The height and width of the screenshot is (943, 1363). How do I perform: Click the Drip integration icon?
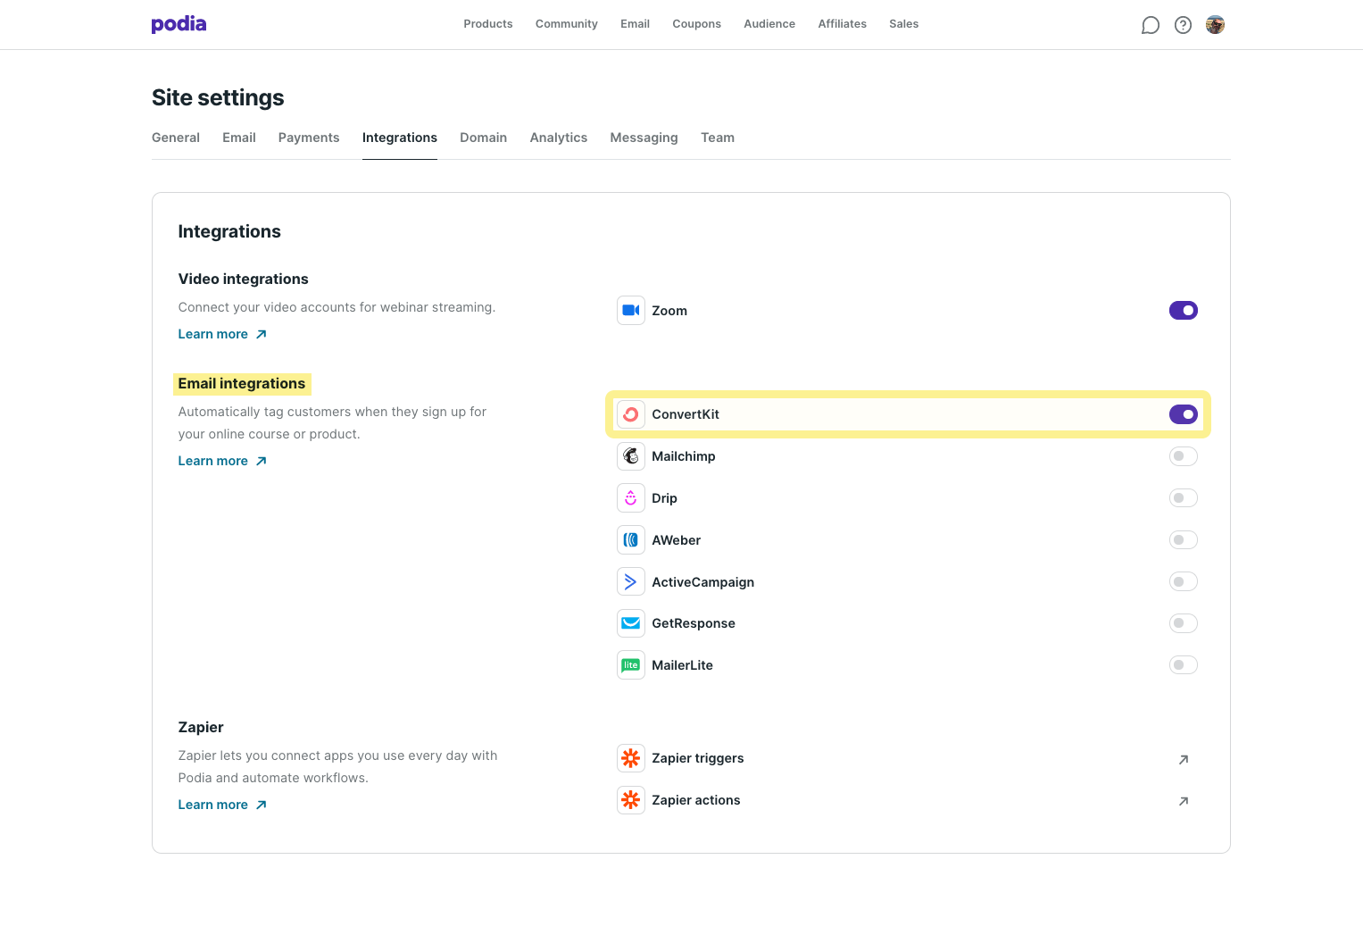click(x=631, y=497)
